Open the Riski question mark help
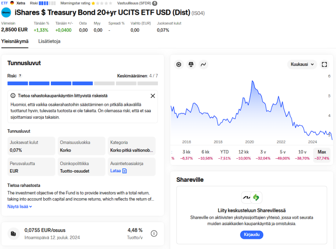Image resolution: width=336 pixels, height=249 pixels. [20, 76]
